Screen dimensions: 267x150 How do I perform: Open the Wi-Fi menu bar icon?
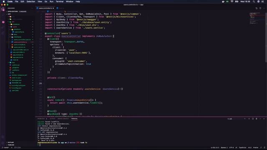click(232, 2)
